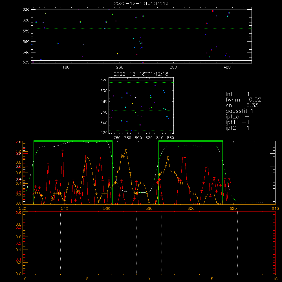Click y-axis label 560 on the wide scatter plot

[x=26, y=41]
